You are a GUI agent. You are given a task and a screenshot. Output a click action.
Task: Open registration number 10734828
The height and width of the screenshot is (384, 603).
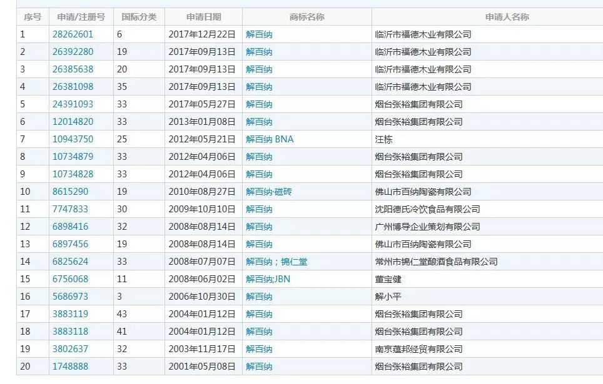tap(73, 174)
